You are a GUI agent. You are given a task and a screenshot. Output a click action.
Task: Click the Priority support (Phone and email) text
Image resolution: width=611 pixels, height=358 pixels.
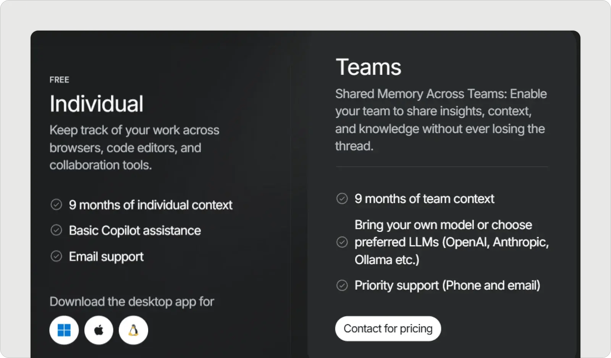tap(447, 285)
